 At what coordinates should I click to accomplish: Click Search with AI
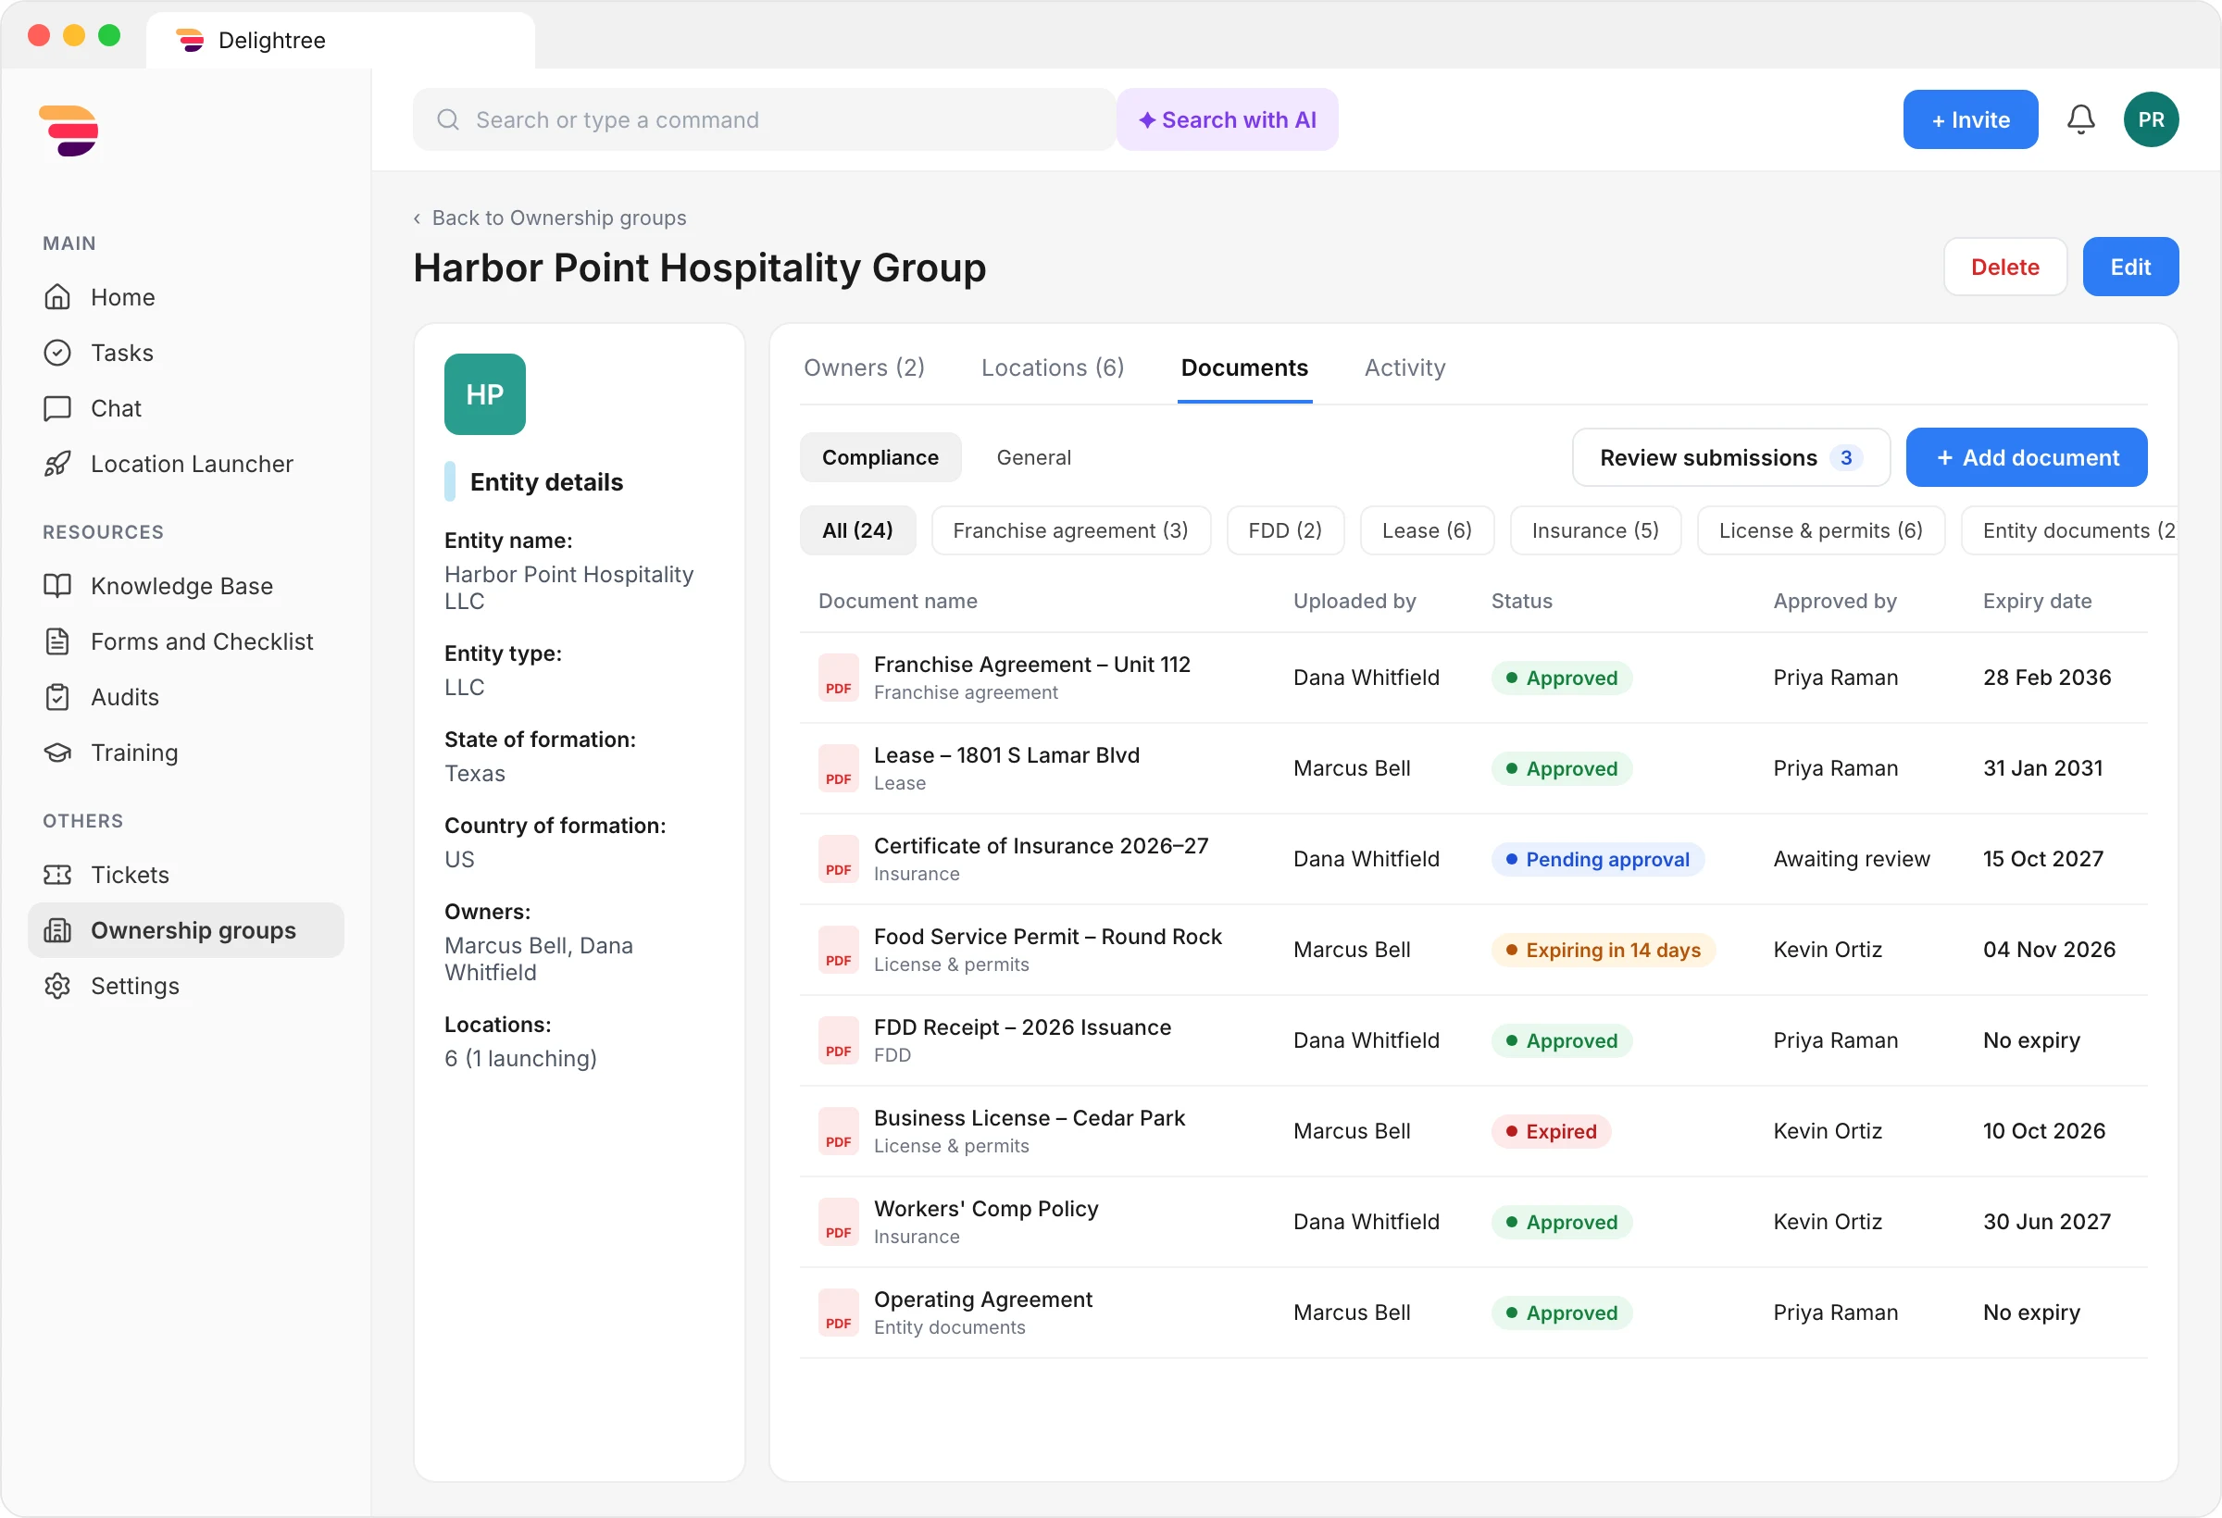1227,119
